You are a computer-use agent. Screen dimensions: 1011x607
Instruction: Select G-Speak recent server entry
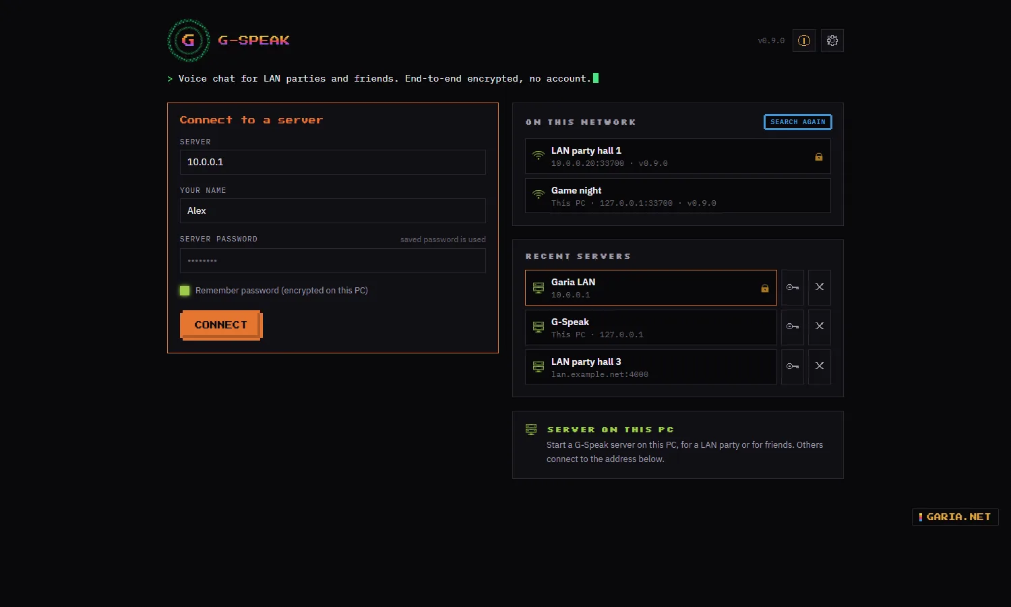[x=651, y=328]
